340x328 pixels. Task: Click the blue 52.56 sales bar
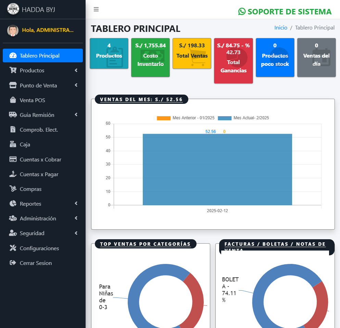[x=217, y=169]
